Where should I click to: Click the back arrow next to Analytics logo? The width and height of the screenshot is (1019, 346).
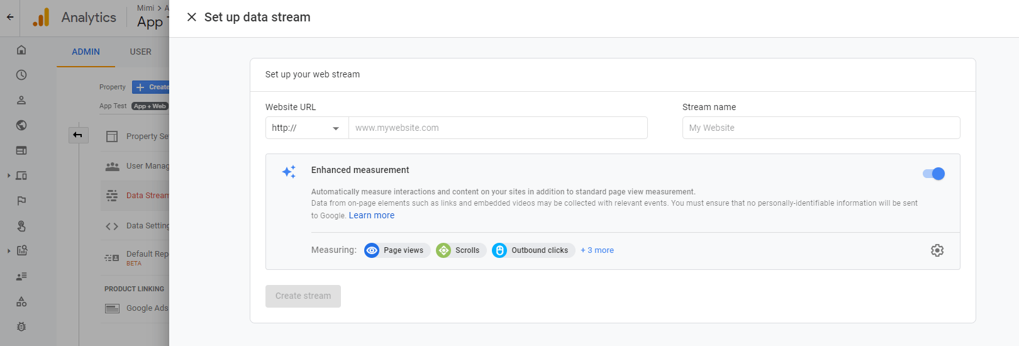(x=10, y=17)
